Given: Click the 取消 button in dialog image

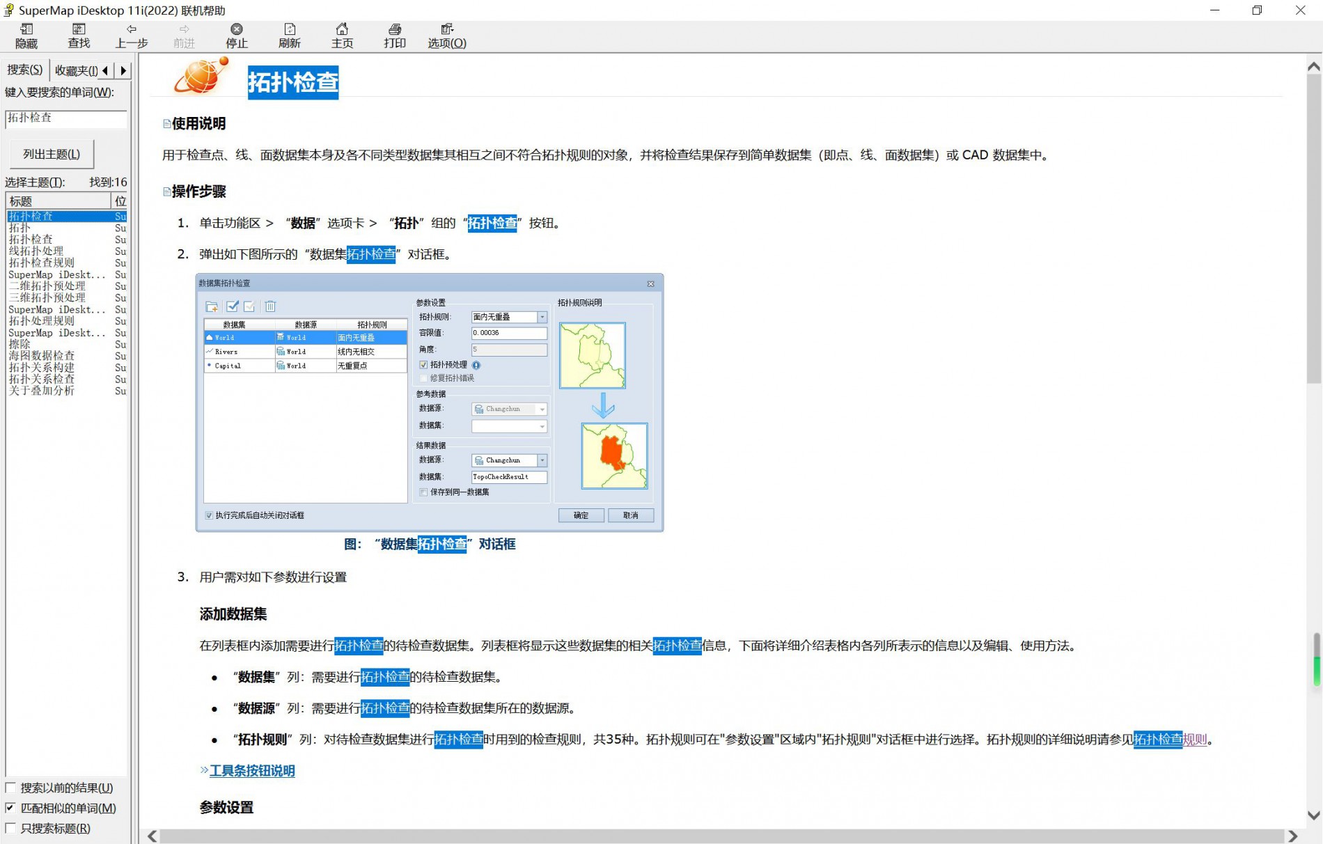Looking at the screenshot, I should click(630, 515).
